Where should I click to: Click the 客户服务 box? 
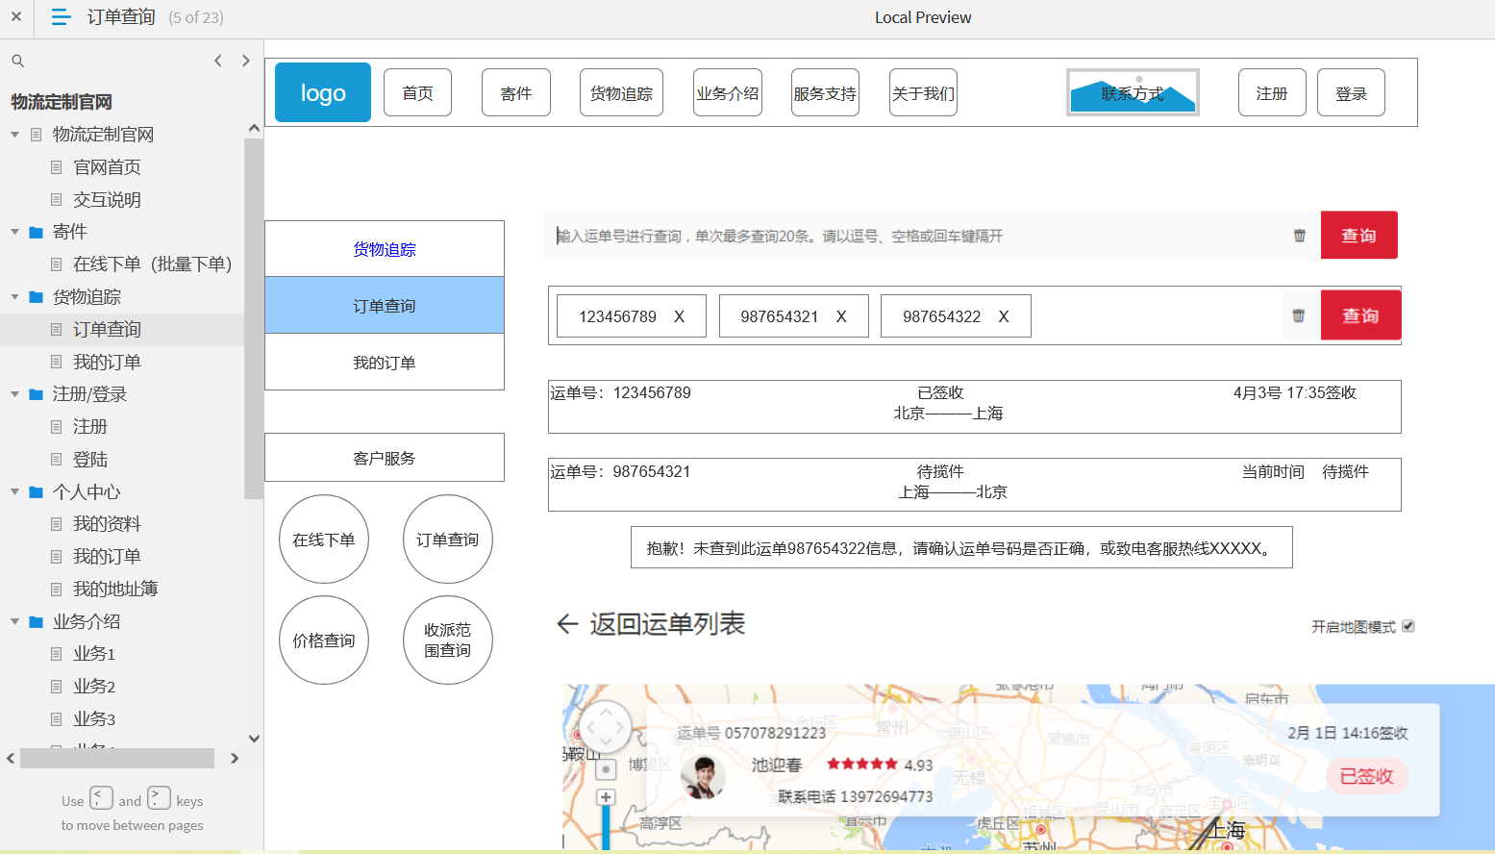pyautogui.click(x=385, y=458)
